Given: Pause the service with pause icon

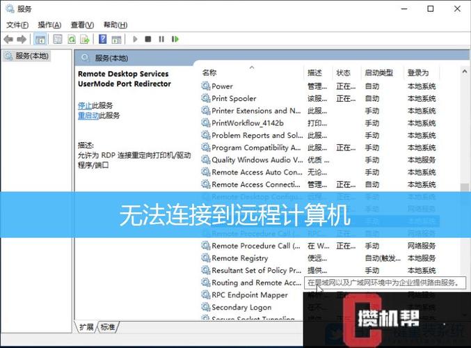Looking at the screenshot, I should (x=161, y=39).
